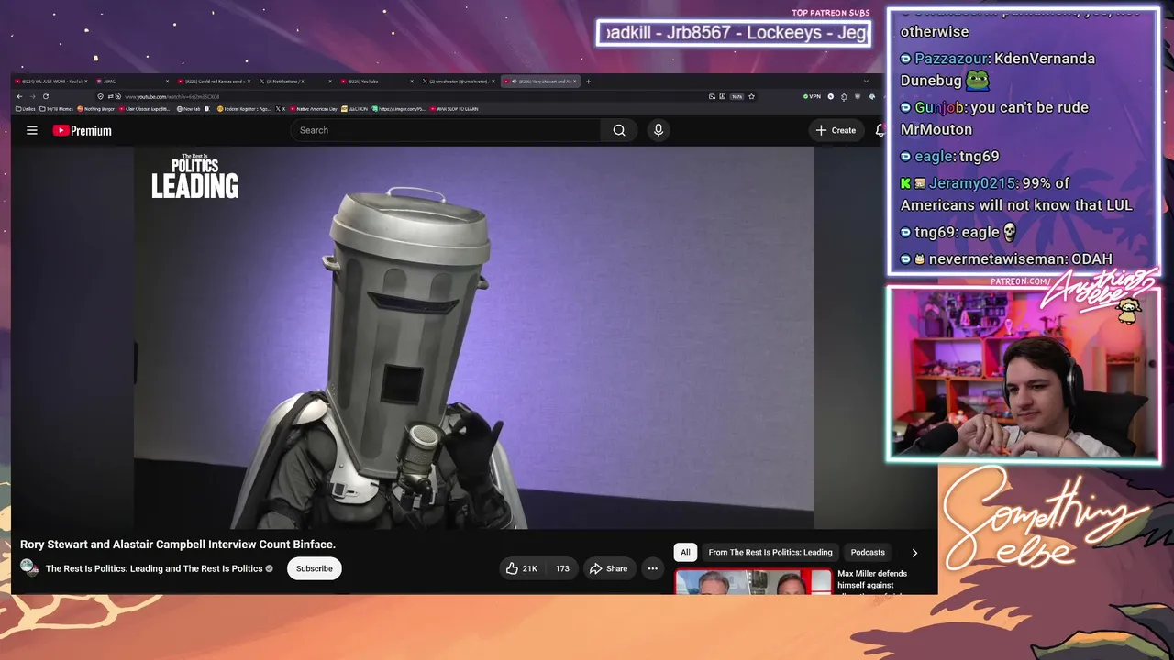Click the notifications bell beside Create
This screenshot has height=660, width=1174.
pos(880,130)
